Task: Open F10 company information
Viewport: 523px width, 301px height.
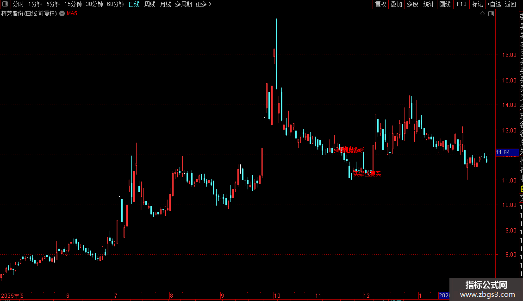Action: 461,4
